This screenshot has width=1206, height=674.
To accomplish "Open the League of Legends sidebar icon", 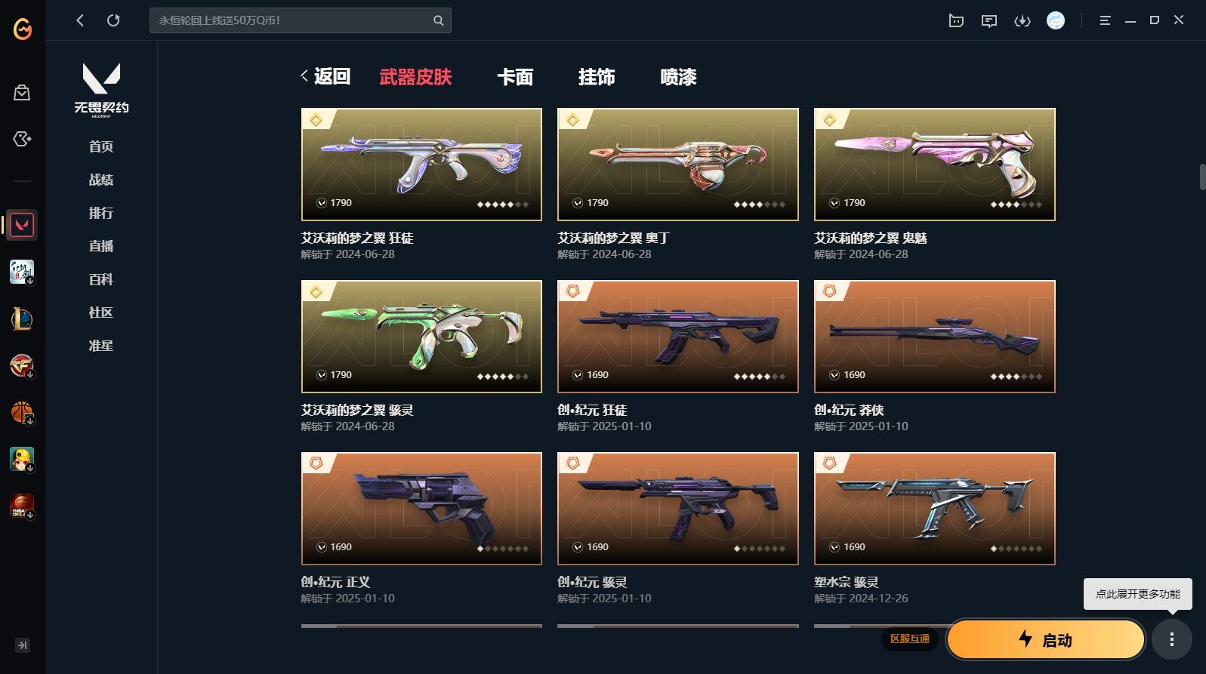I will pyautogui.click(x=22, y=319).
